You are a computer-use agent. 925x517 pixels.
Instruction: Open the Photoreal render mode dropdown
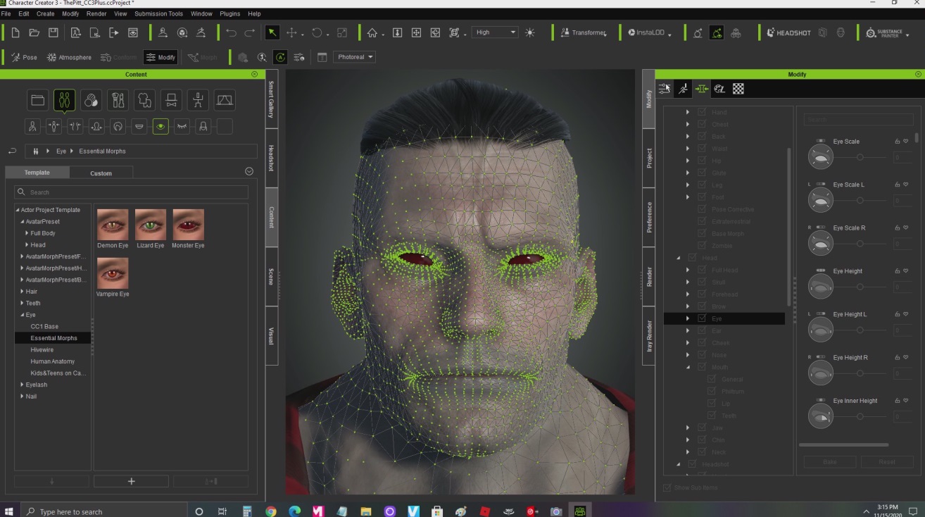(355, 57)
